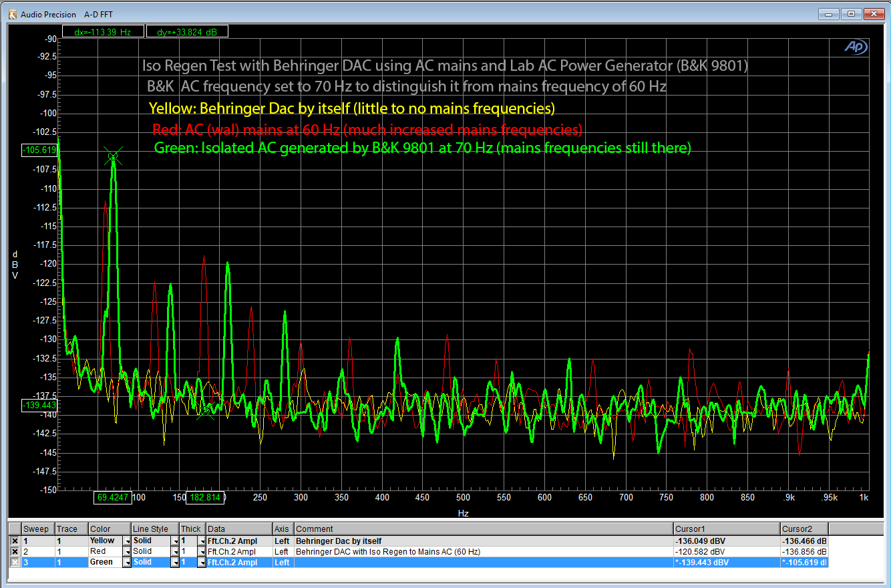Click the 1k tick label on the X axis
The image size is (891, 588).
864,498
